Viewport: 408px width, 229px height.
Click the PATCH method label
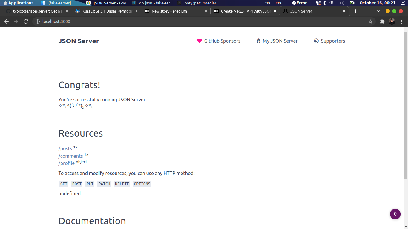104,184
